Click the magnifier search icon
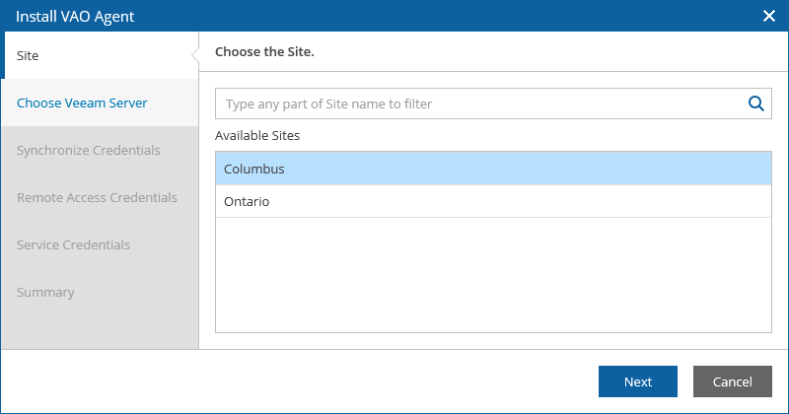This screenshot has width=789, height=414. coord(755,103)
